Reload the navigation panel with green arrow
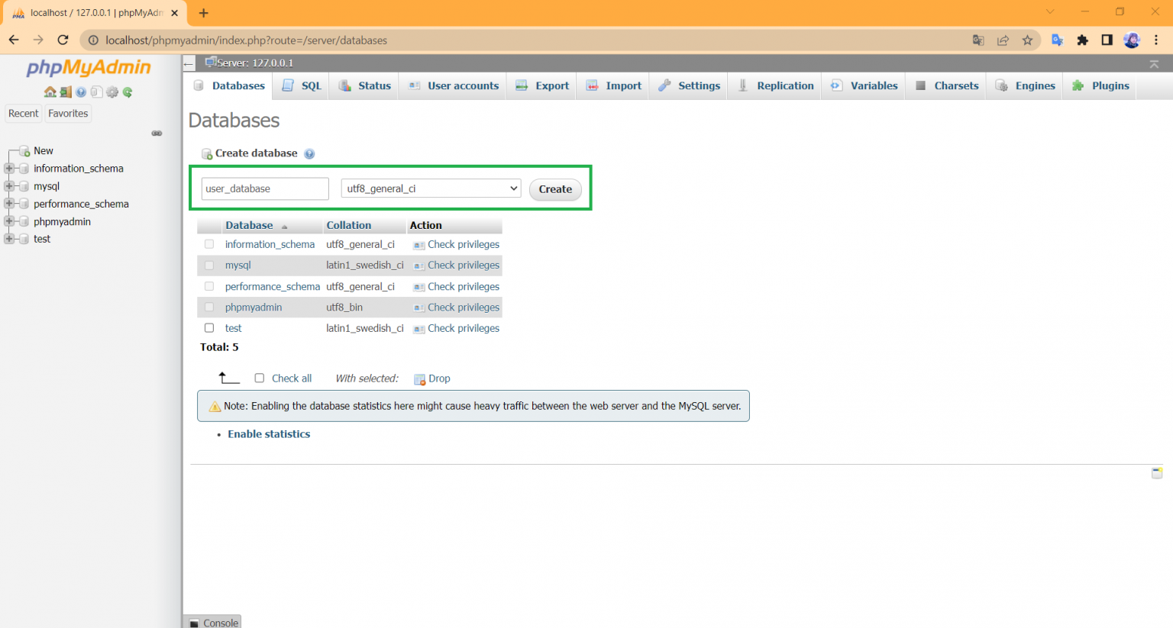The width and height of the screenshot is (1173, 628). point(128,92)
